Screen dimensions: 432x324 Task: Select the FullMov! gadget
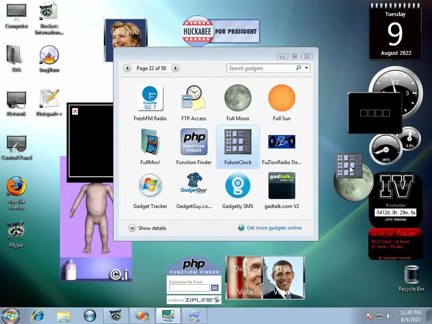click(x=150, y=147)
